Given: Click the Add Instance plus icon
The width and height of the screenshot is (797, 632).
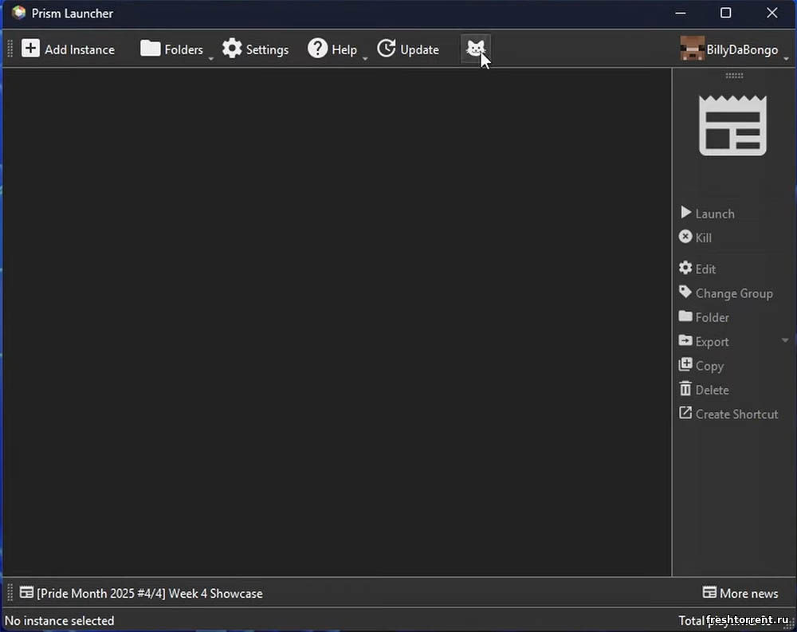Looking at the screenshot, I should (30, 49).
